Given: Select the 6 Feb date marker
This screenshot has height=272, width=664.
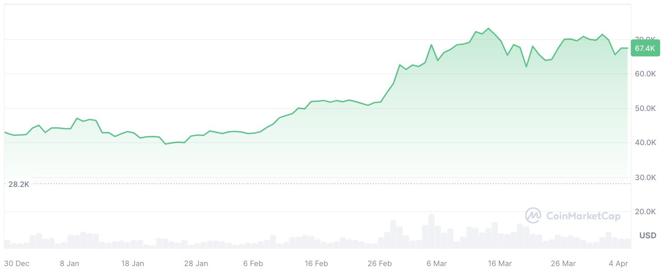Looking at the screenshot, I should point(253,263).
